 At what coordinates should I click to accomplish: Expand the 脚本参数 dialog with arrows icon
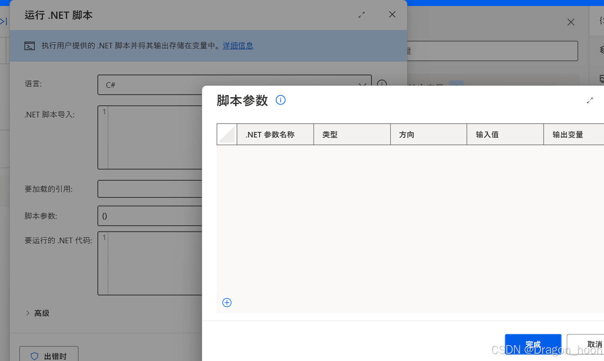[x=590, y=100]
